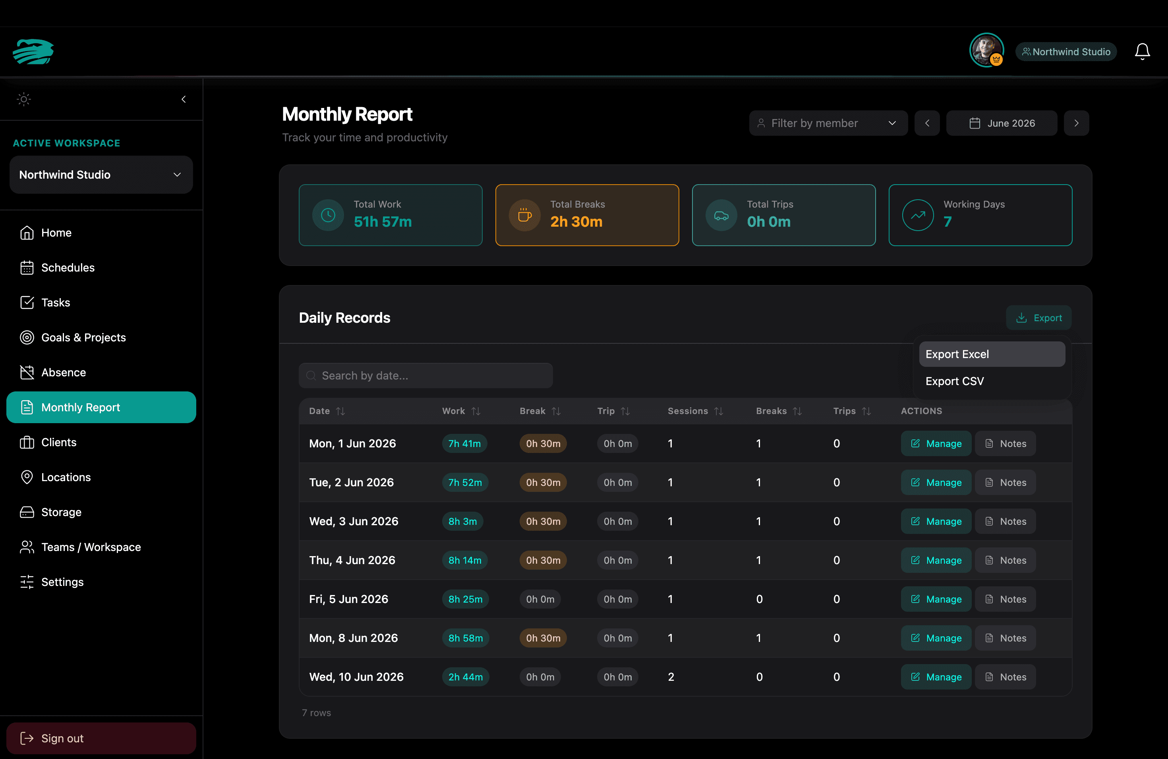Go to Absence section
This screenshot has width=1168, height=759.
point(101,372)
